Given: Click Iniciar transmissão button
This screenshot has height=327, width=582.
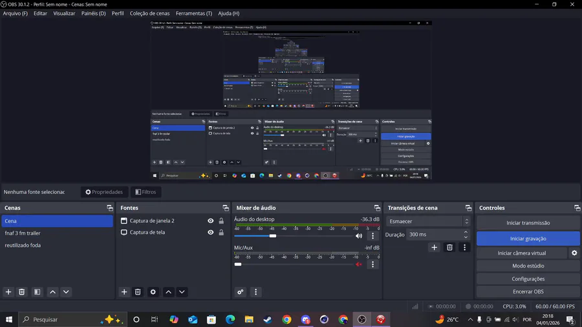Looking at the screenshot, I should [x=528, y=223].
